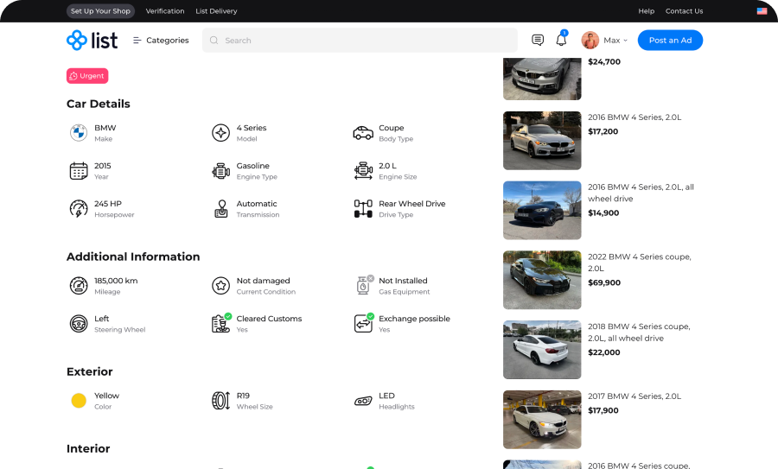
Task: Click the Interior heading
Action: [88, 448]
